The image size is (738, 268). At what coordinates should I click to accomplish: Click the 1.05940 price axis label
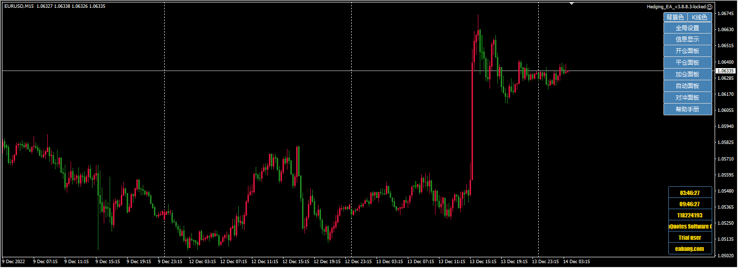[x=726, y=126]
